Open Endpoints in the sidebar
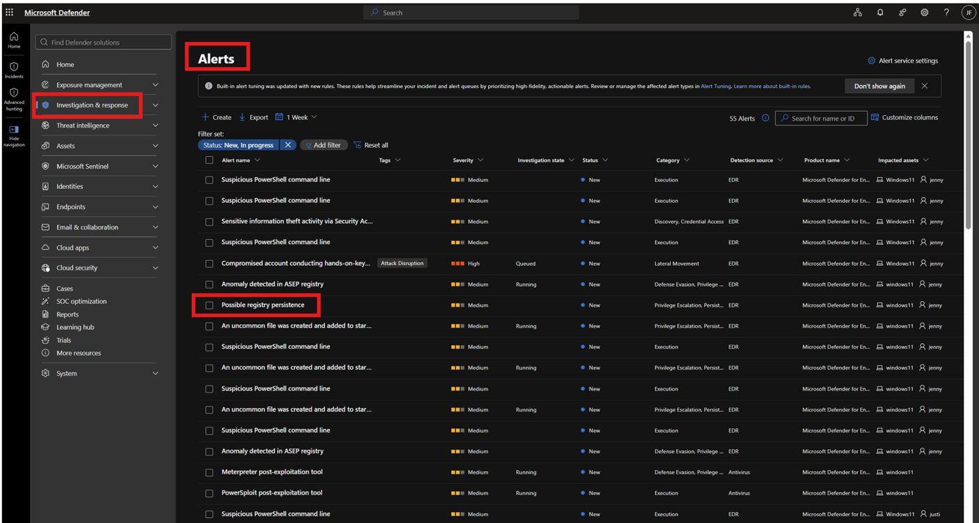This screenshot has width=979, height=523. [71, 207]
